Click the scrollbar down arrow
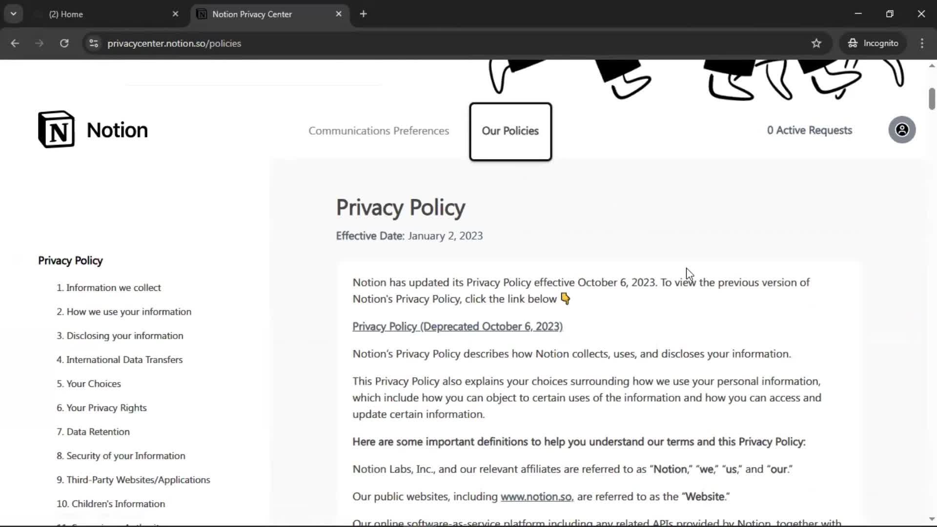 (x=932, y=519)
